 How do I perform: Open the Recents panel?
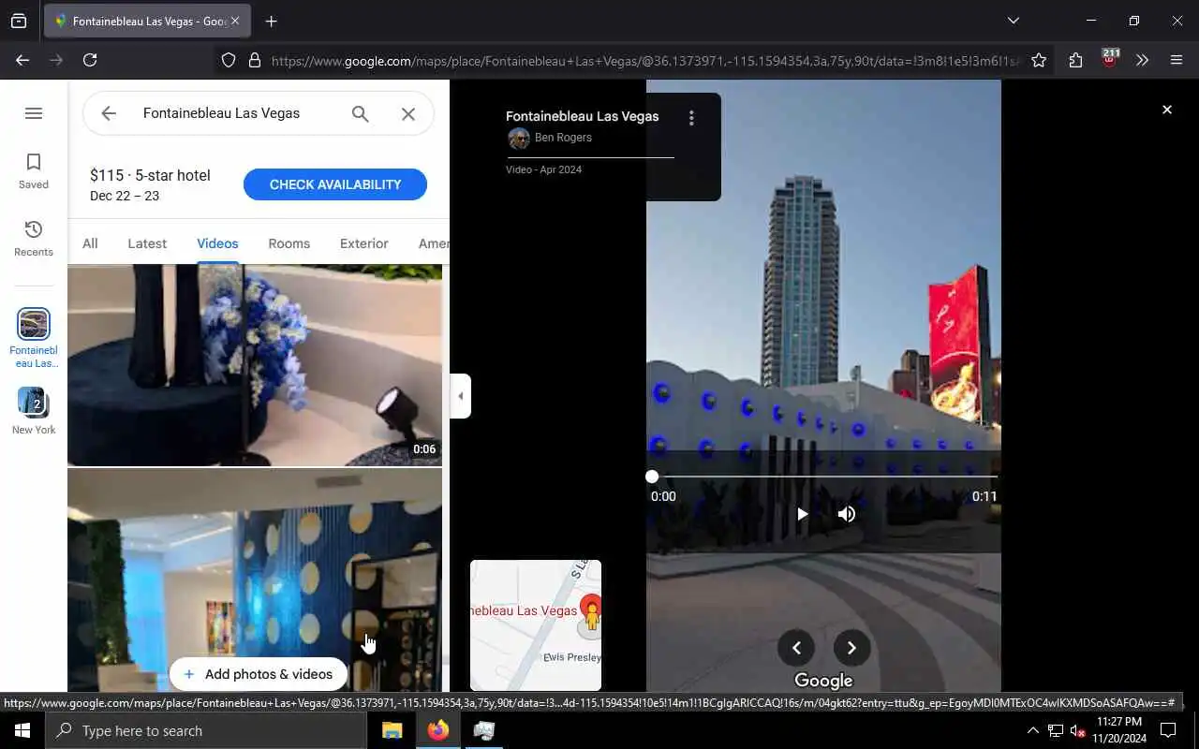point(34,239)
